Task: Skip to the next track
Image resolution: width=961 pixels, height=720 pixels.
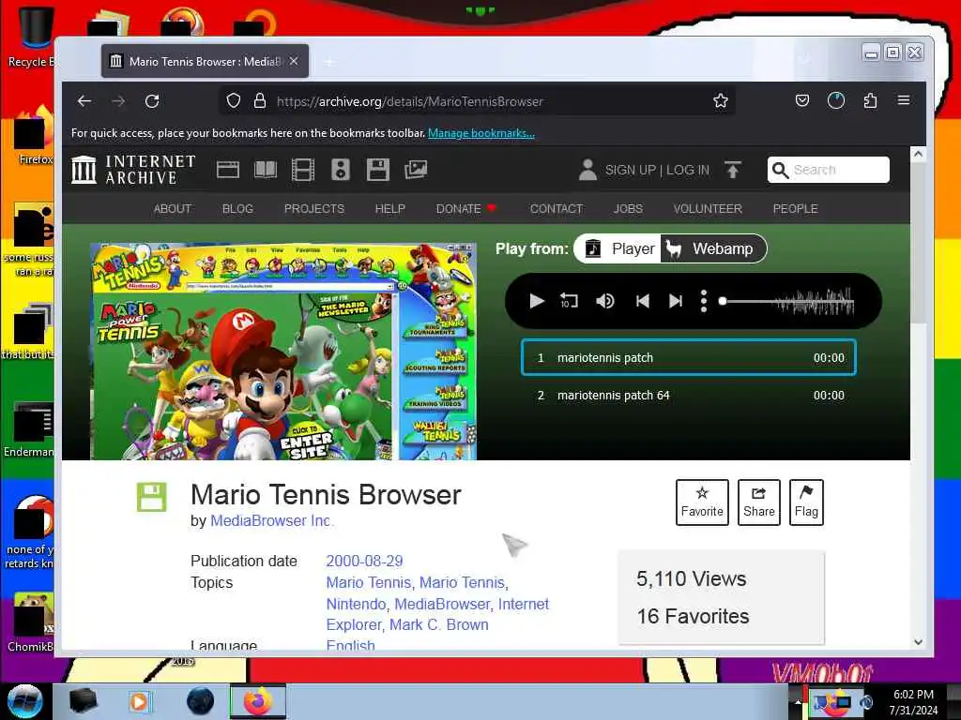Action: pyautogui.click(x=676, y=301)
